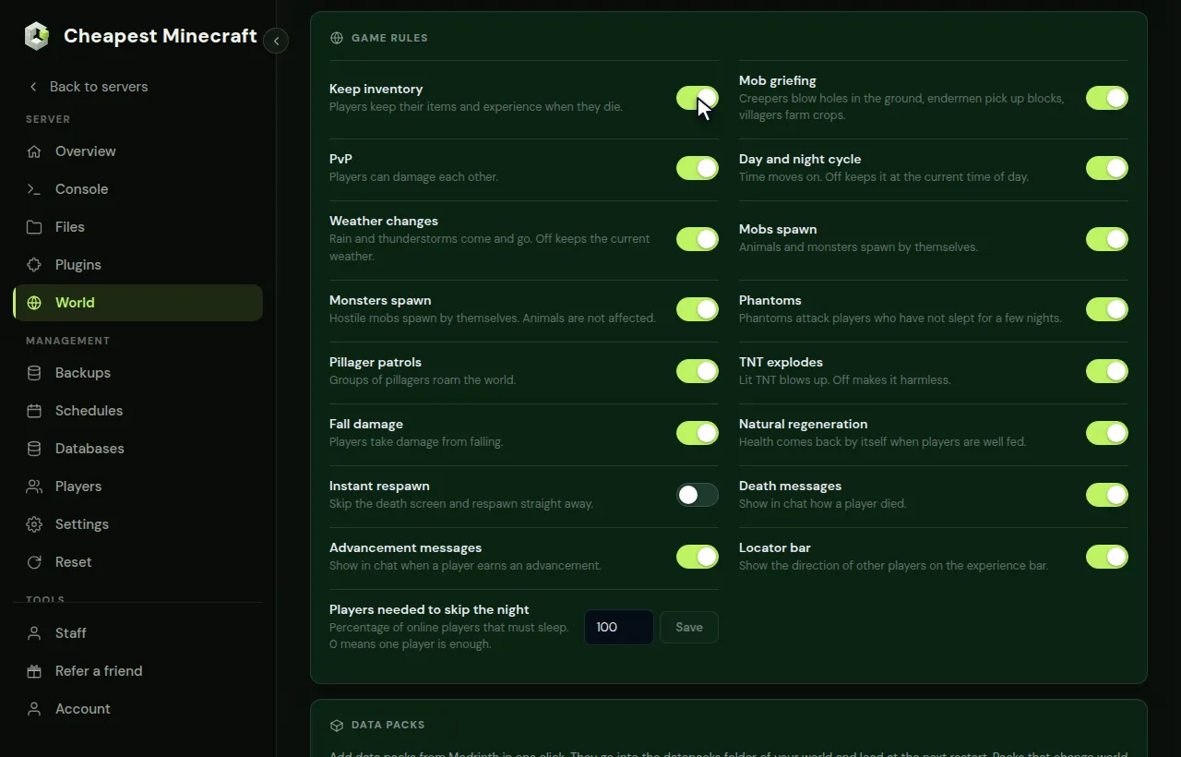Disable the Keep inventory toggle
The width and height of the screenshot is (1181, 757).
pos(698,98)
